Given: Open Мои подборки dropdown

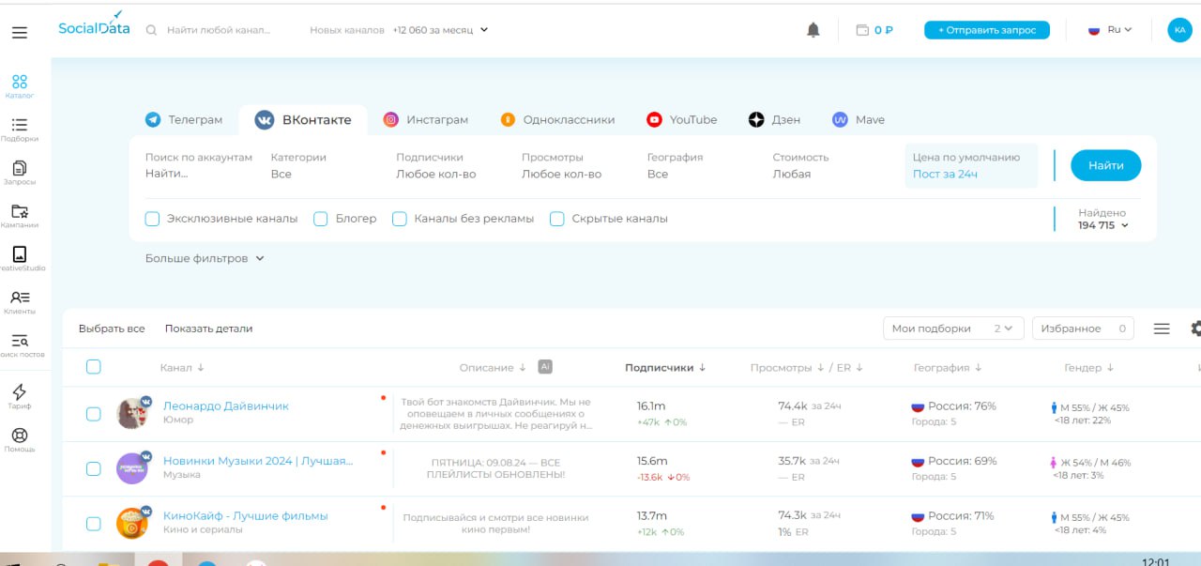Looking at the screenshot, I should click(x=952, y=329).
